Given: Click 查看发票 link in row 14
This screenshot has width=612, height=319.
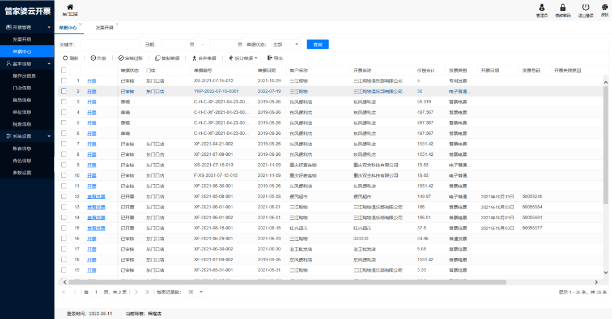Looking at the screenshot, I should [96, 218].
